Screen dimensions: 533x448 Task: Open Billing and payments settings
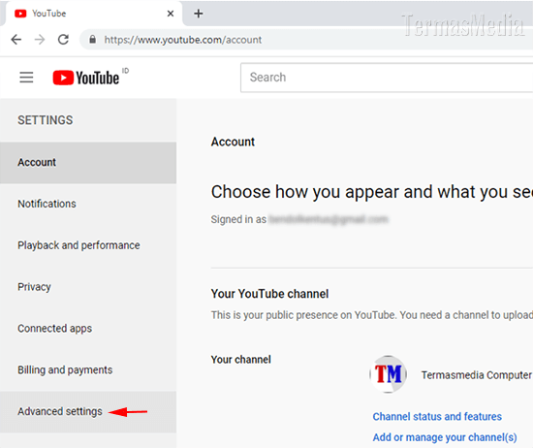[x=88, y=370]
